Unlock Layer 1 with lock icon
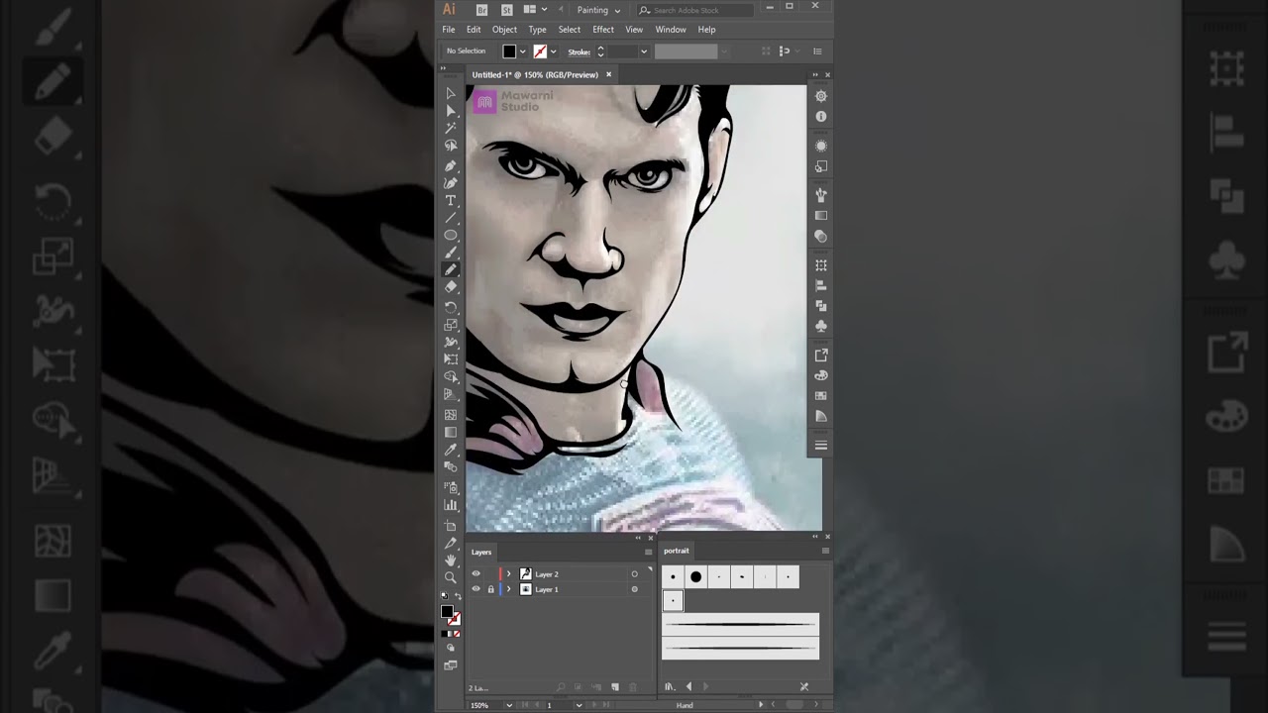Screen dimensions: 1268x713 pyautogui.click(x=490, y=589)
